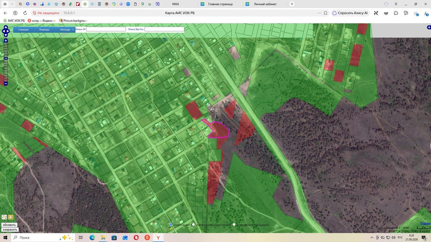Pan the map up with navigation arrow
431x242 pixels.
coord(6,27)
